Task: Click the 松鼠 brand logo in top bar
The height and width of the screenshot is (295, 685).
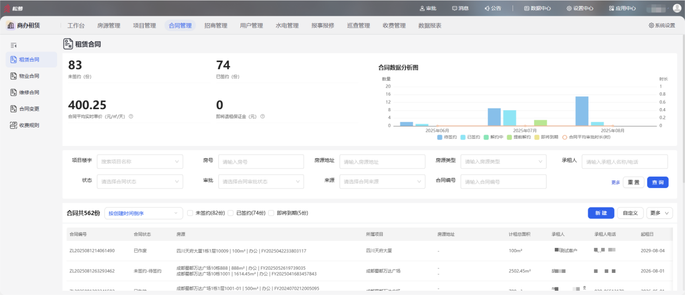Action: coord(14,8)
